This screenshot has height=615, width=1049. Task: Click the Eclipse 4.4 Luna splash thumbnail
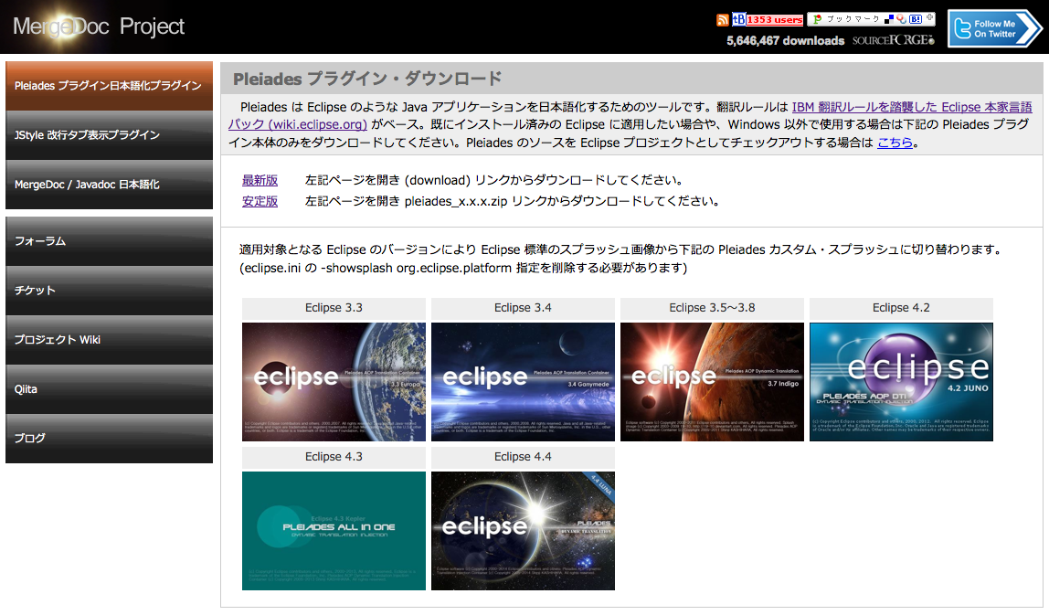click(x=523, y=531)
